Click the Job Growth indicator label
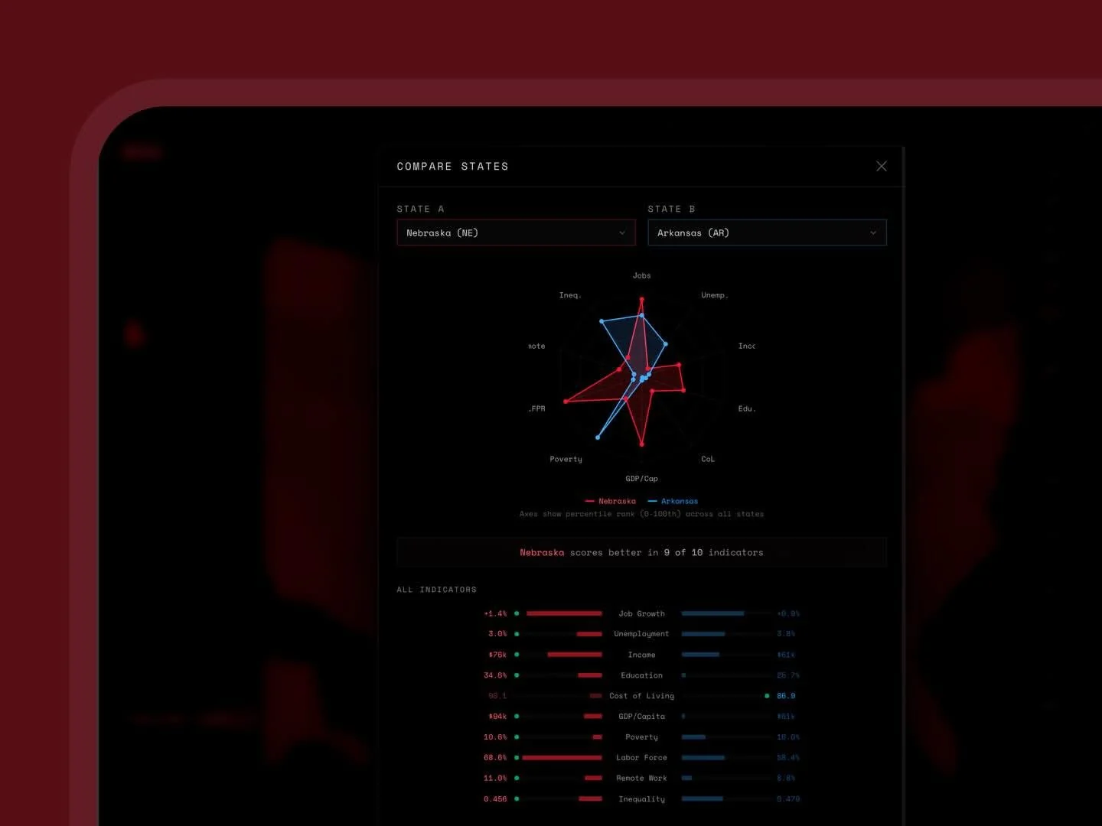1102x826 pixels. tap(641, 613)
